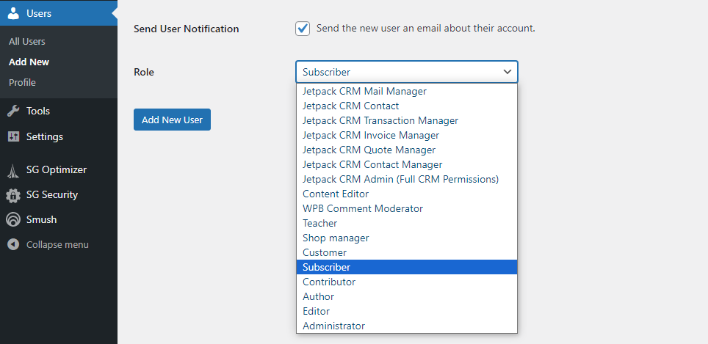Click the Role dropdown chevron arrow

click(x=507, y=72)
